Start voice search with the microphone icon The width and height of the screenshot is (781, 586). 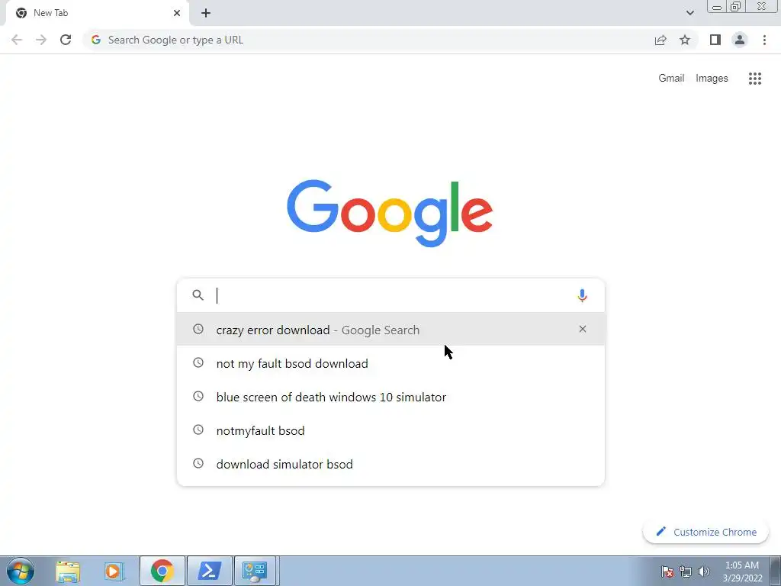coord(582,295)
